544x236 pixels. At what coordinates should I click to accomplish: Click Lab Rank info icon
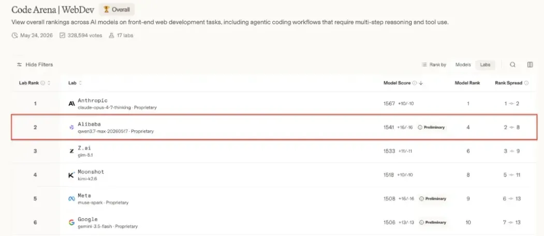(42, 83)
